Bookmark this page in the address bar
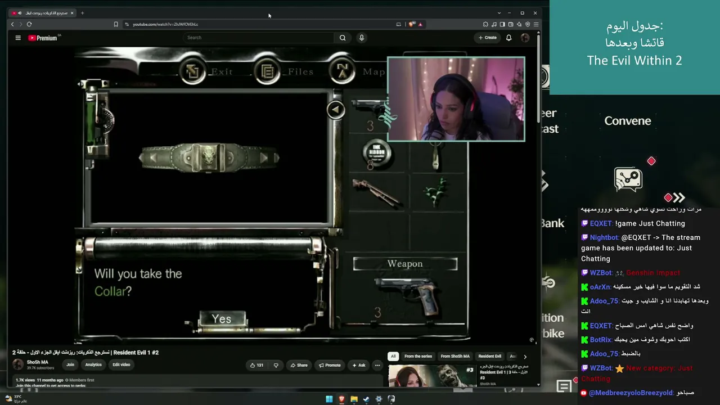This screenshot has height=405, width=720. pos(116,24)
